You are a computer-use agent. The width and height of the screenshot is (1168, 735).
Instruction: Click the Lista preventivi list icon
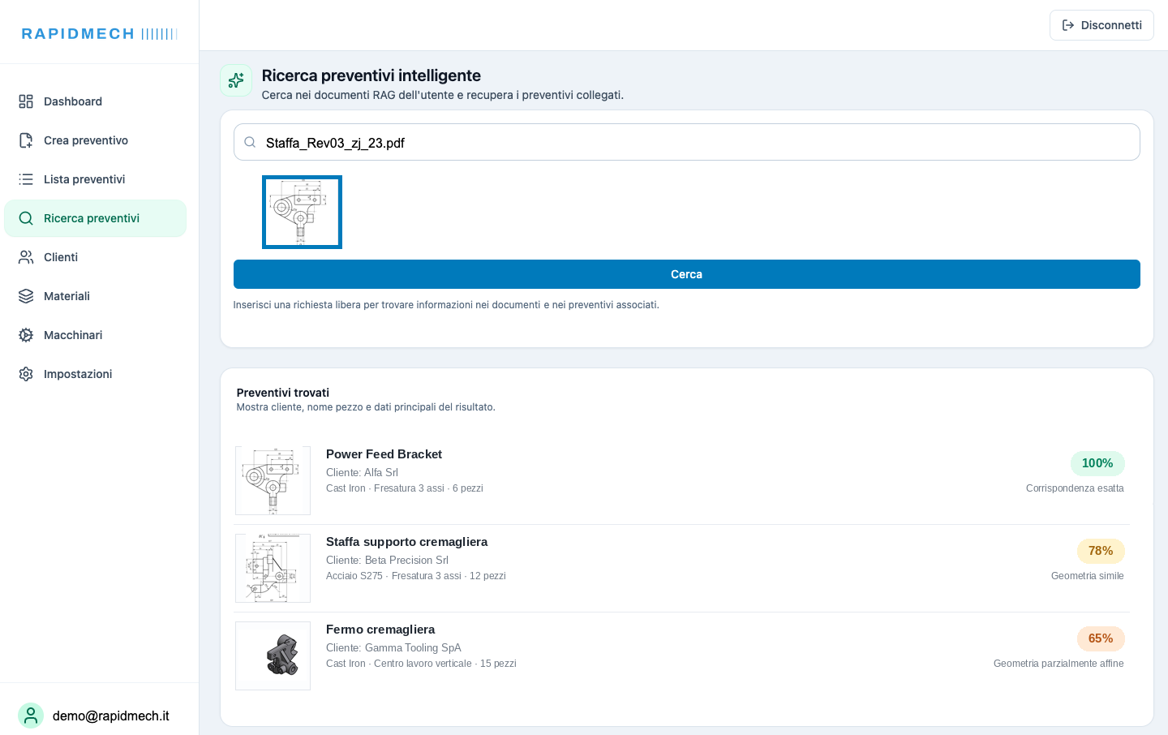pos(26,179)
